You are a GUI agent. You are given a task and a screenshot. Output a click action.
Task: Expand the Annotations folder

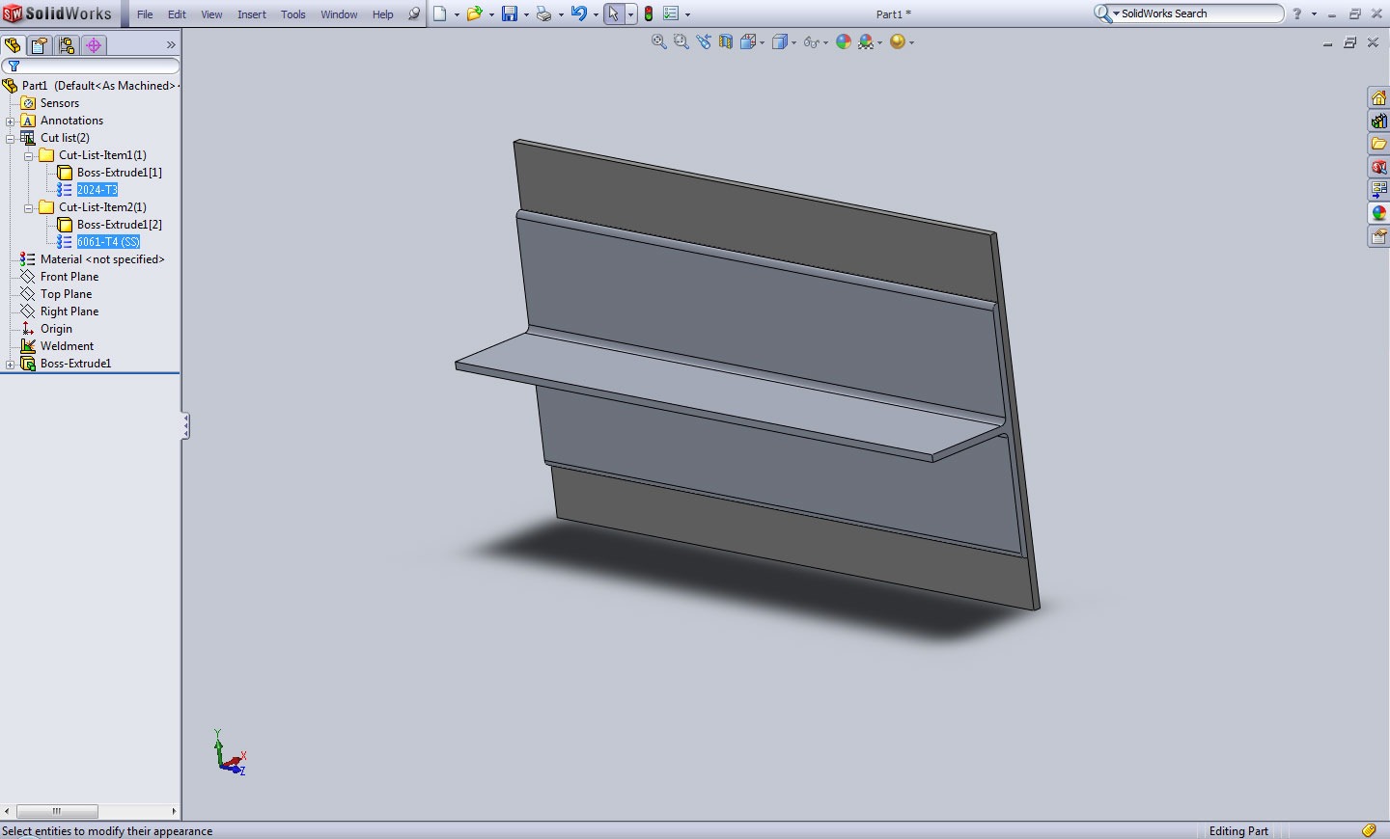click(x=11, y=121)
